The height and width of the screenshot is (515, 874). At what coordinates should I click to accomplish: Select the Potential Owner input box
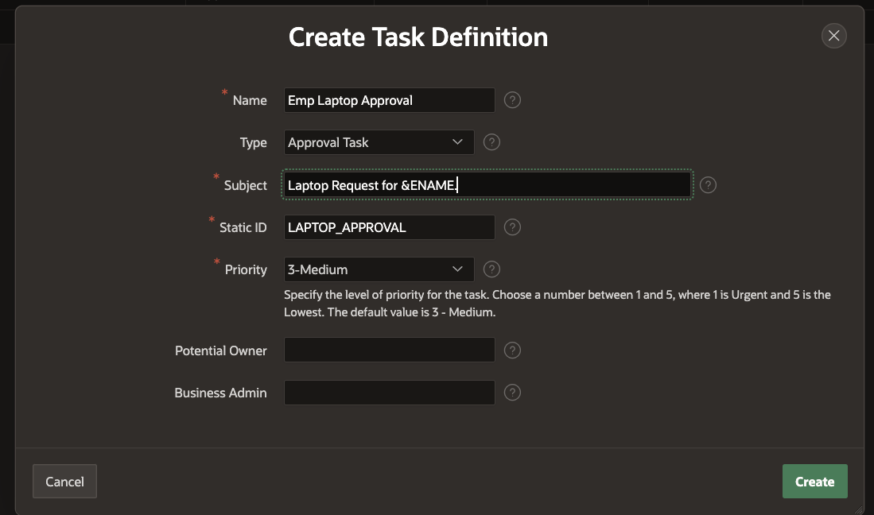click(389, 350)
